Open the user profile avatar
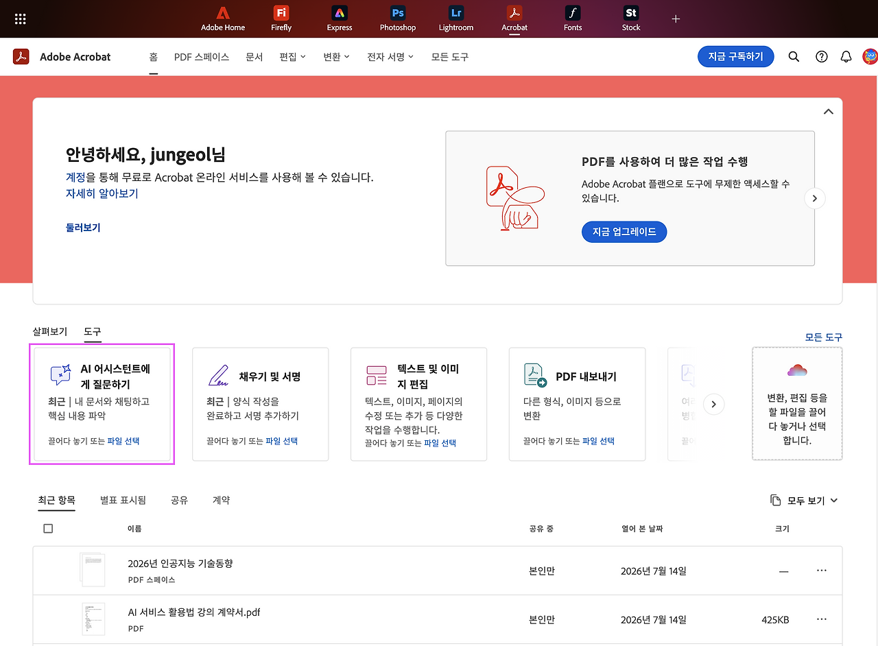The width and height of the screenshot is (878, 646). pos(870,57)
